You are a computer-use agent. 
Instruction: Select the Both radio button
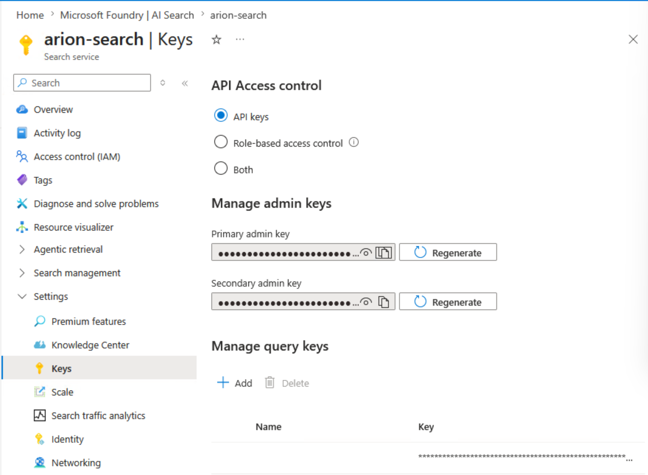point(221,168)
